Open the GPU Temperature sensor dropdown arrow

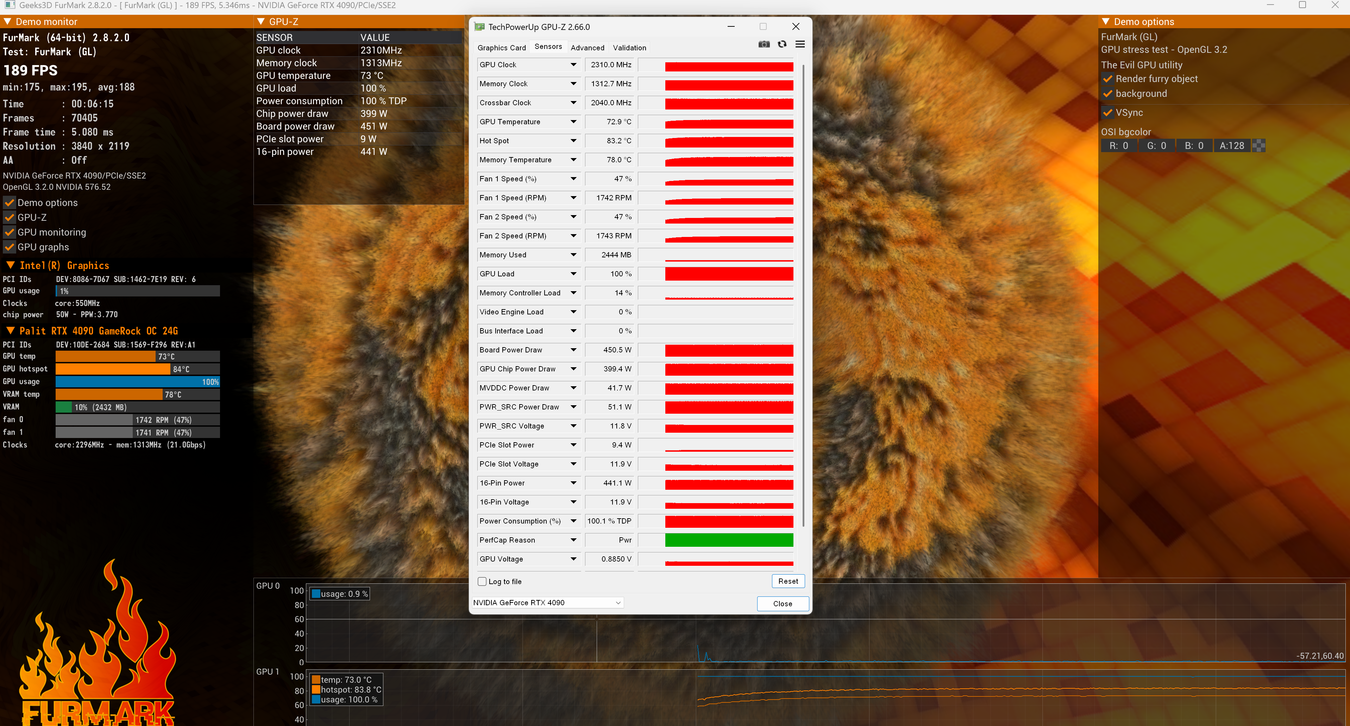pyautogui.click(x=573, y=121)
